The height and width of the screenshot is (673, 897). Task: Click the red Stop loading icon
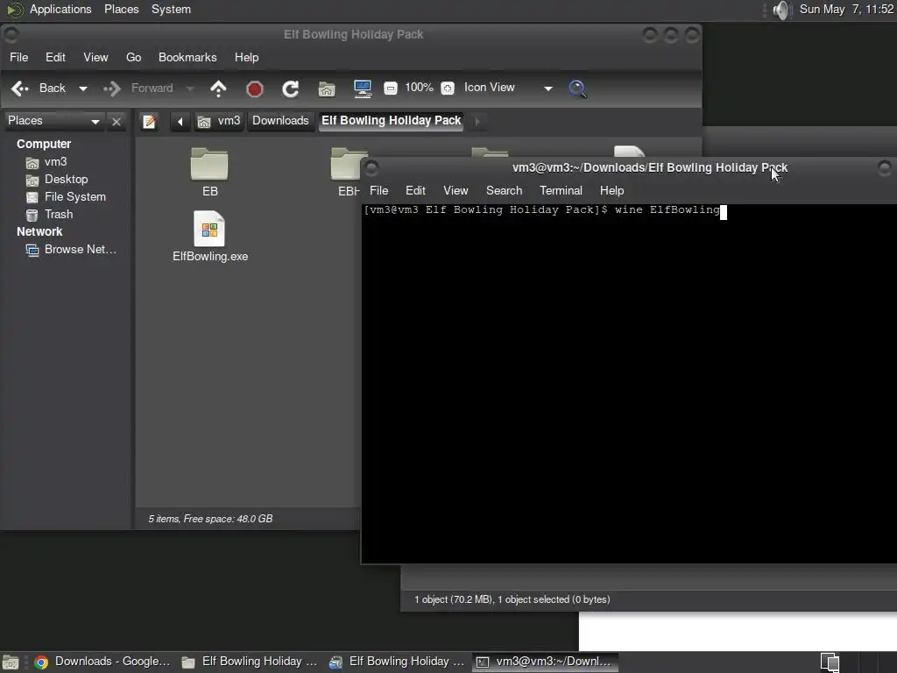(x=255, y=89)
